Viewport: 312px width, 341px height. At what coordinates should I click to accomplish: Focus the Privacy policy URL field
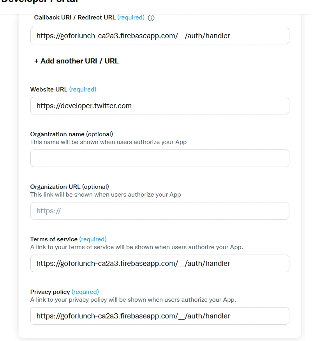(160, 316)
